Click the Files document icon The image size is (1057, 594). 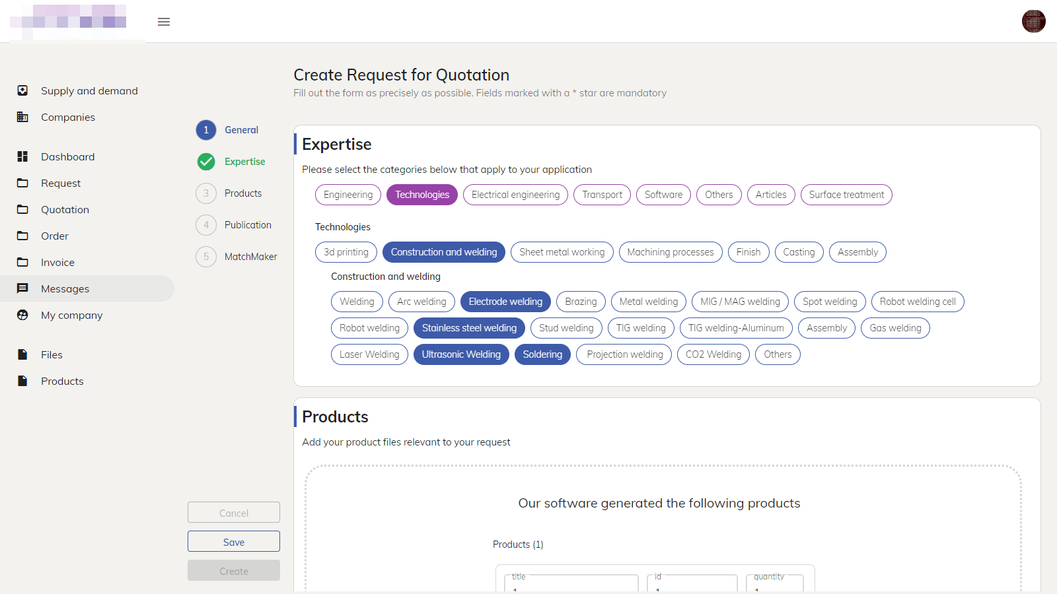[x=22, y=354]
